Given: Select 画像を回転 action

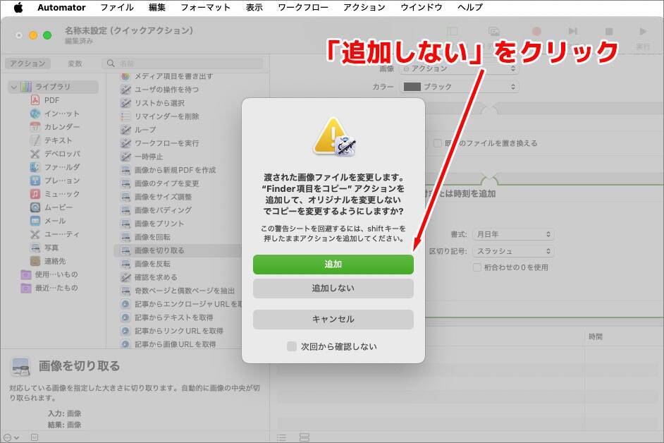Looking at the screenshot, I should coord(152,237).
